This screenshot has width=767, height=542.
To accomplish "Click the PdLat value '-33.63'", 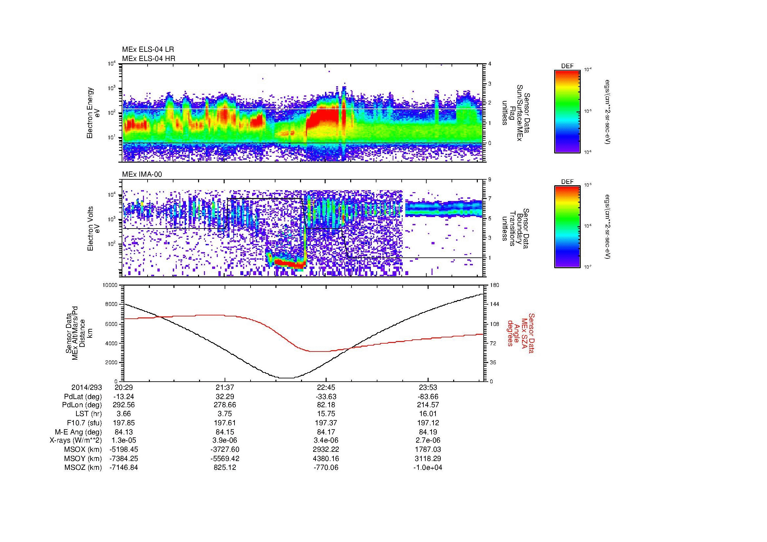I will pos(326,397).
